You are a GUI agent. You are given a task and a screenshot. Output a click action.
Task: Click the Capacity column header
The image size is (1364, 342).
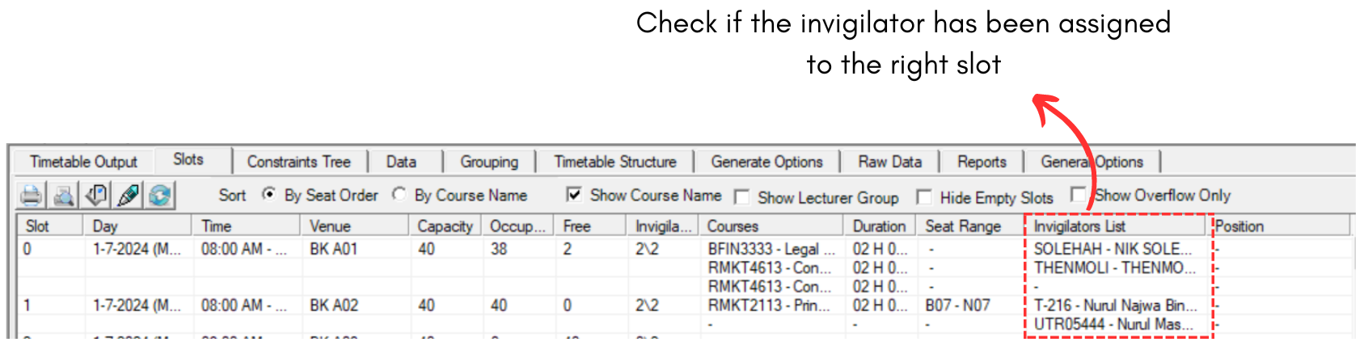click(x=445, y=226)
